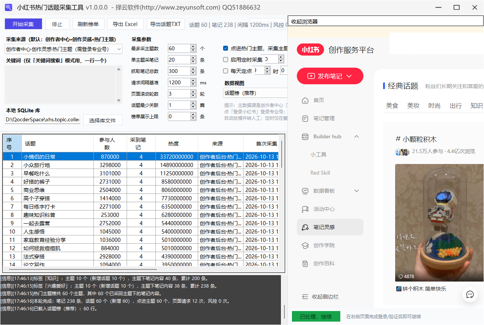Click the Builder hub code icon
The width and height of the screenshot is (484, 325).
(x=305, y=136)
